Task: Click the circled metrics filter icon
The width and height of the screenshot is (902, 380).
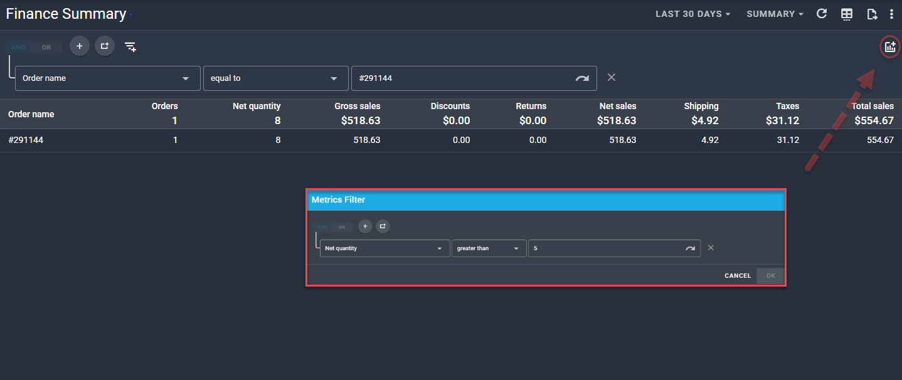Action: [889, 46]
